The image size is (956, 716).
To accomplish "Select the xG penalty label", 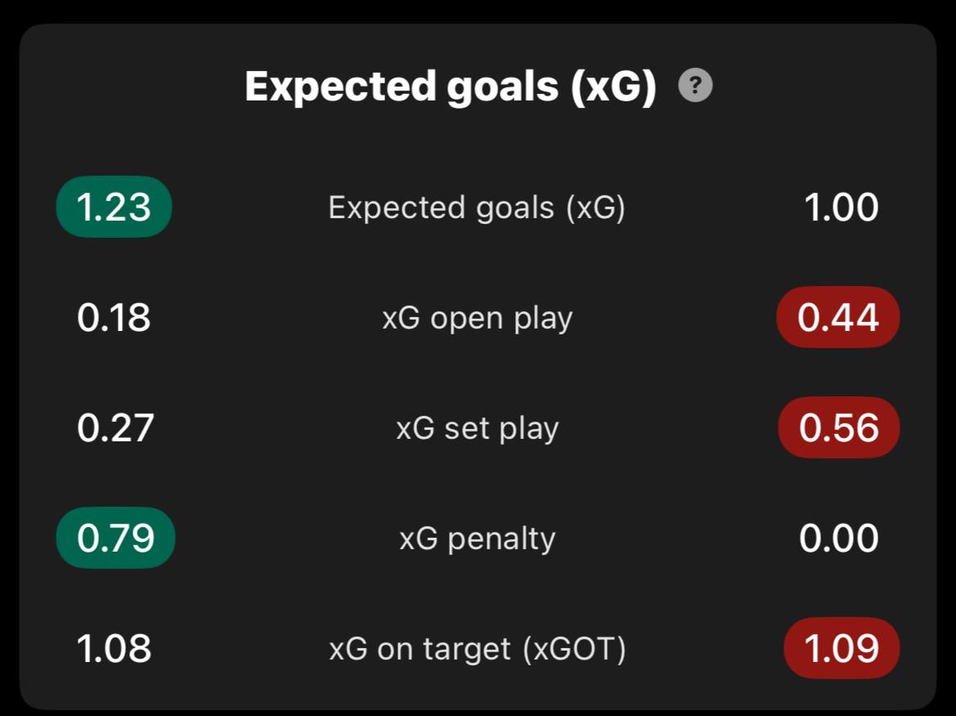I will click(x=478, y=539).
